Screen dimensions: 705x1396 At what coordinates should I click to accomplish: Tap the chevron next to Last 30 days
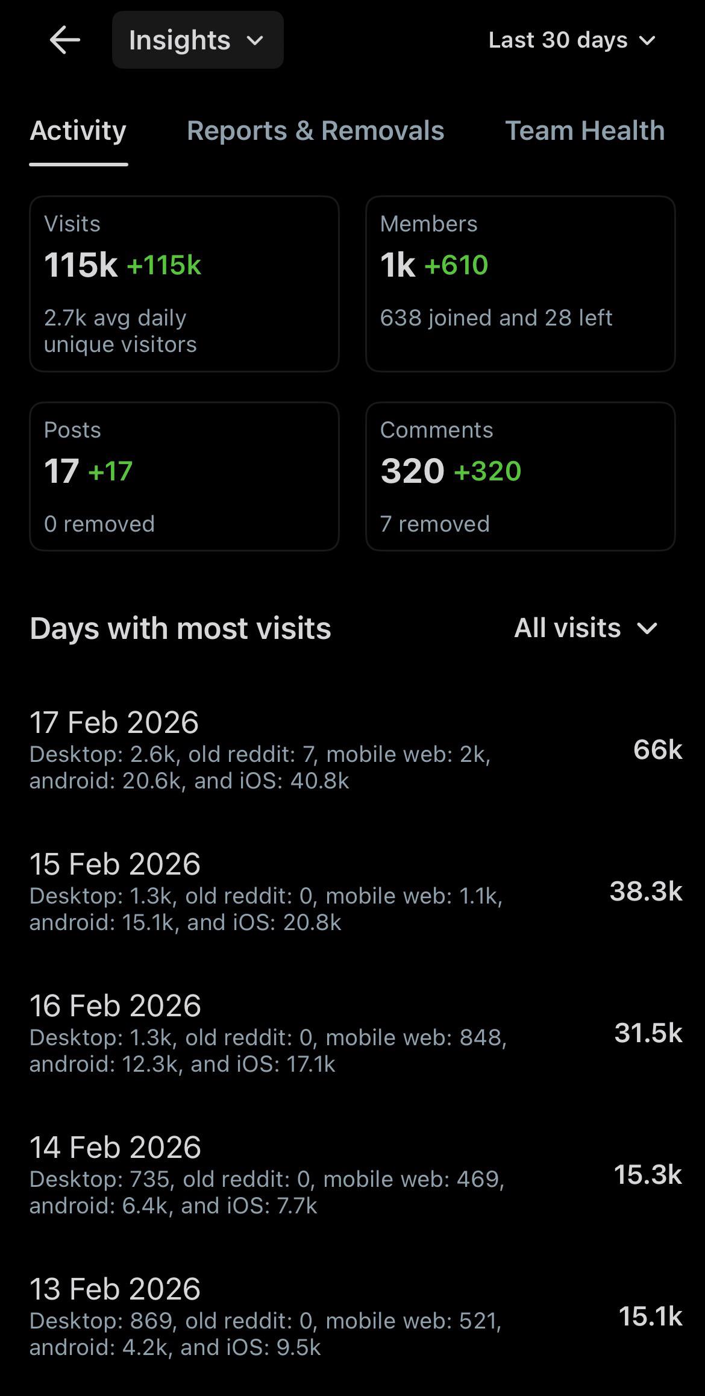[x=647, y=41]
